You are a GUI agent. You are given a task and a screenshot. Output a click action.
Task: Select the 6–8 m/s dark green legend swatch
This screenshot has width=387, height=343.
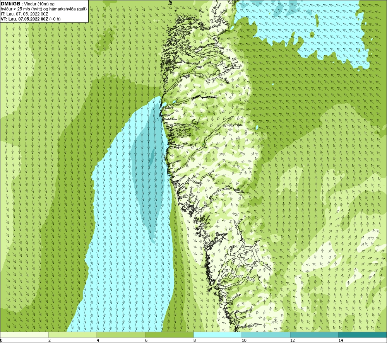click(x=170, y=334)
